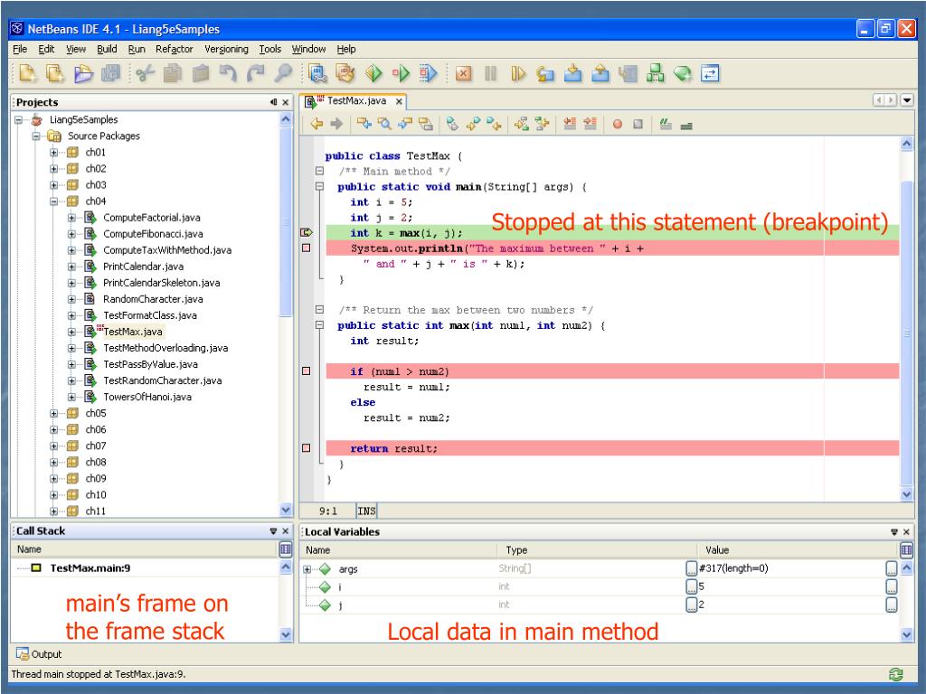
Task: Click the Build Main Project icon
Action: click(317, 73)
